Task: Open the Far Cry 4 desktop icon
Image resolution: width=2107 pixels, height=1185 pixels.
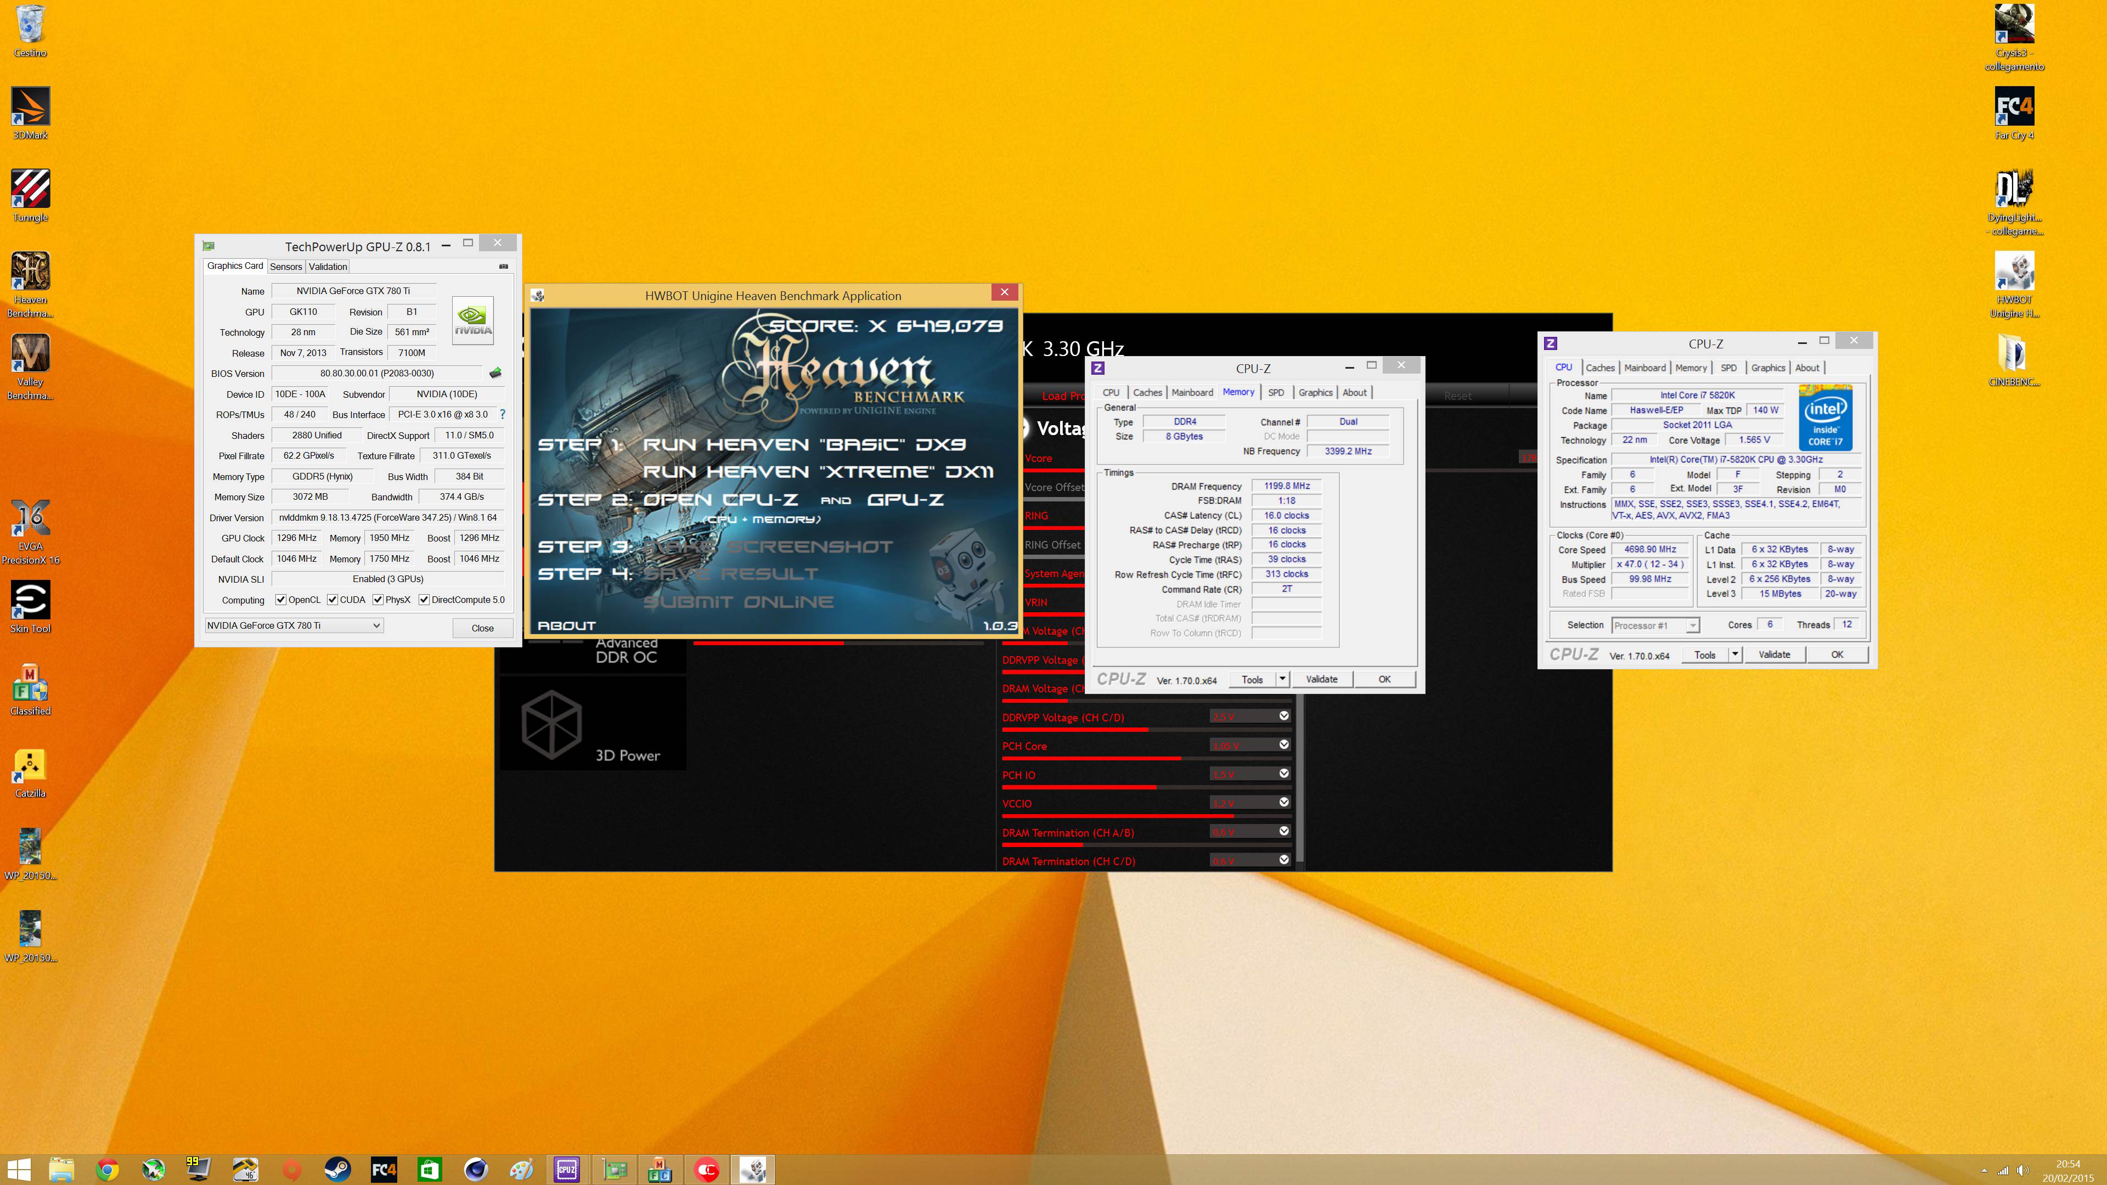Action: [2014, 114]
